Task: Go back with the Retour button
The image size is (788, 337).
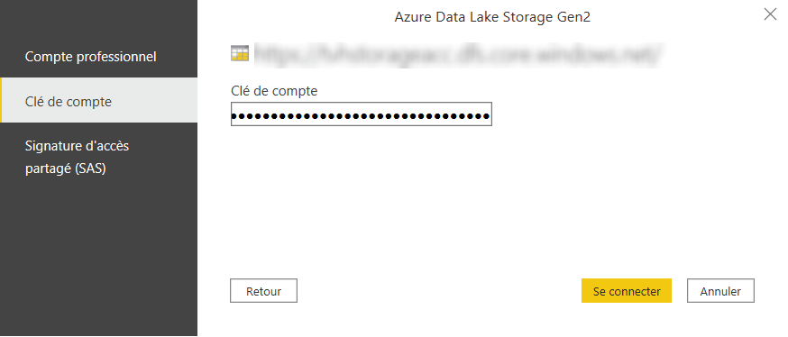Action: pyautogui.click(x=264, y=291)
